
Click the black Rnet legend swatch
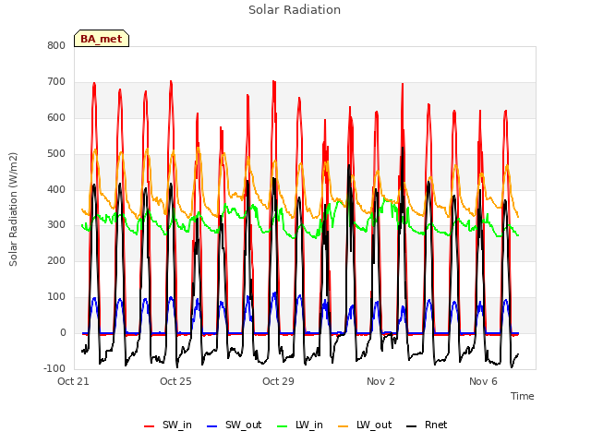[x=411, y=426]
